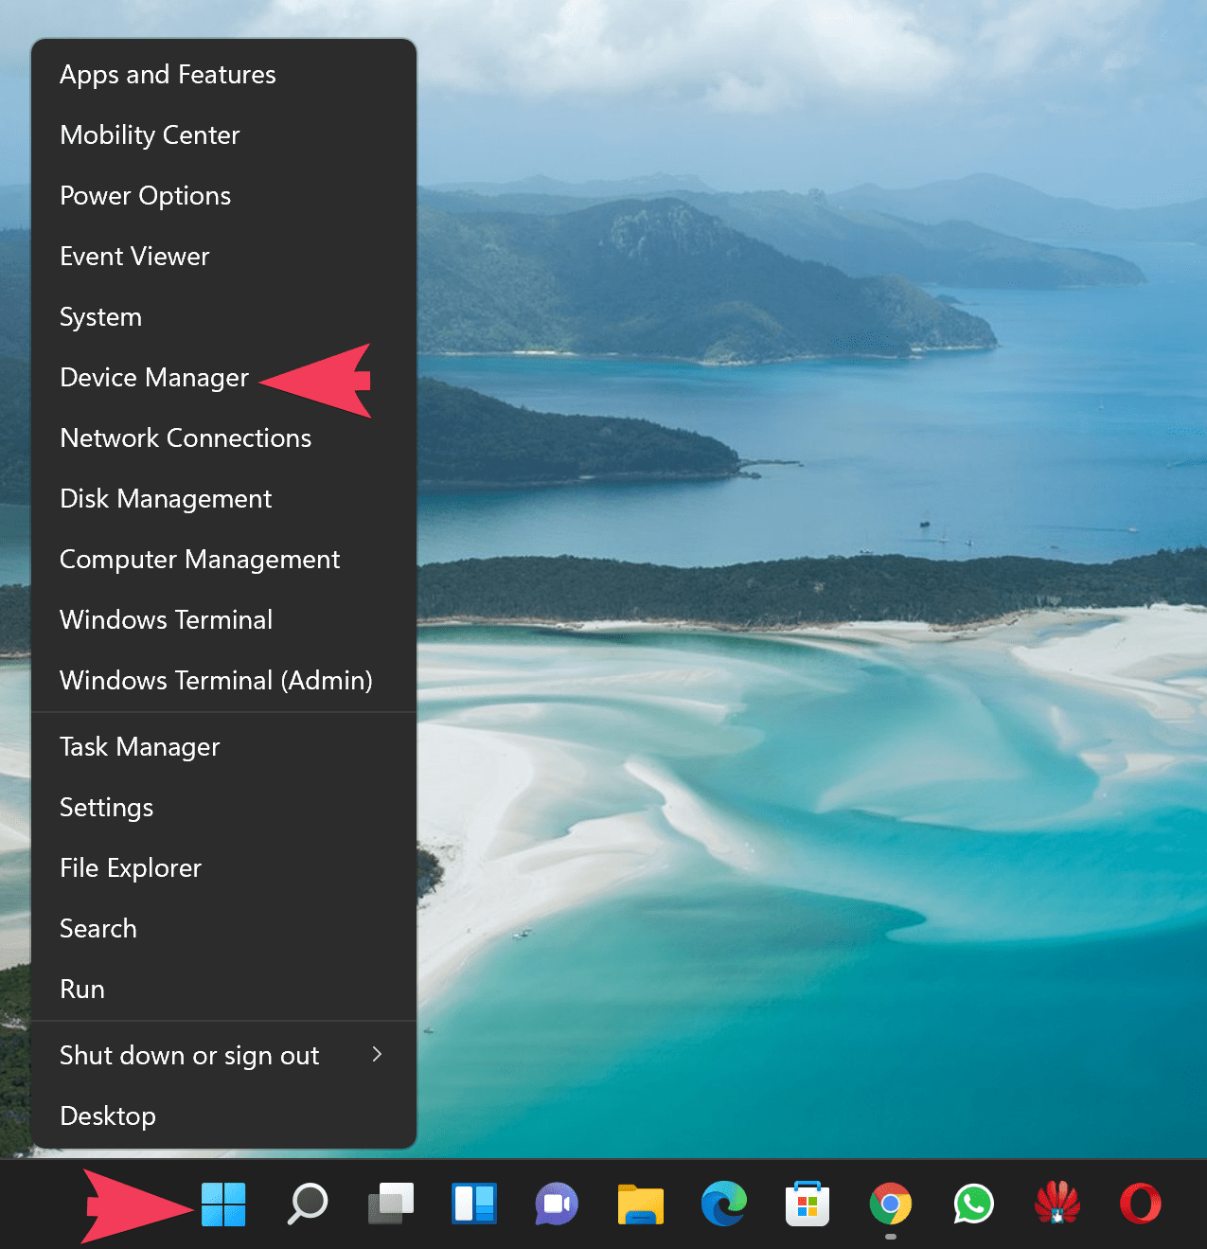
Task: Start Task Manager from the menu
Action: point(139,746)
